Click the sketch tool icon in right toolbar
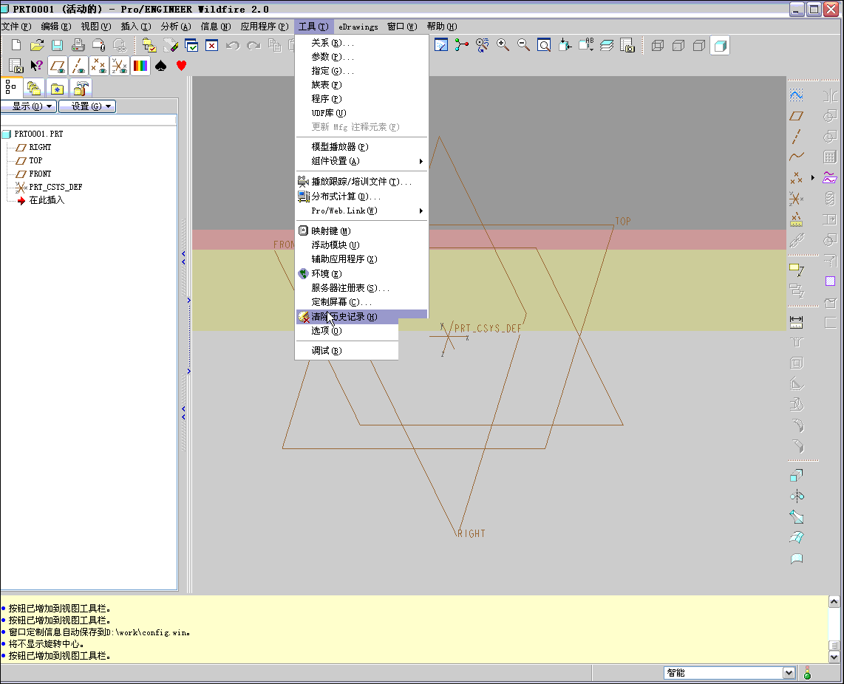844x684 pixels. [797, 95]
